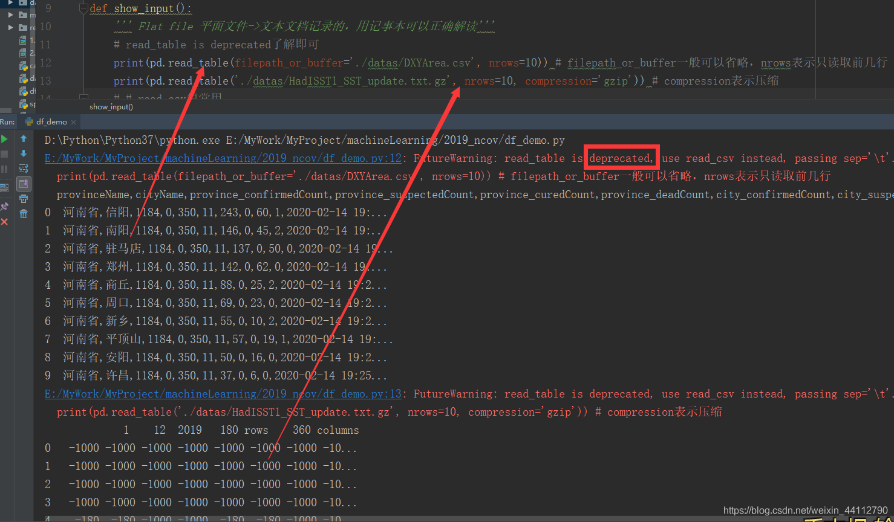Screen dimensions: 894x522
Task: Click output row 2 with 驻马店
Action: click(219, 249)
